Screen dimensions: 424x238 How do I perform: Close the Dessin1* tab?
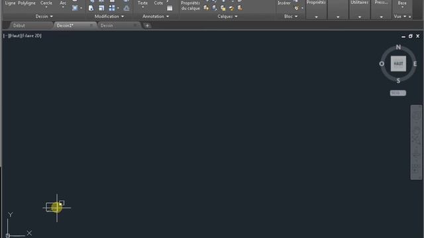(91, 25)
